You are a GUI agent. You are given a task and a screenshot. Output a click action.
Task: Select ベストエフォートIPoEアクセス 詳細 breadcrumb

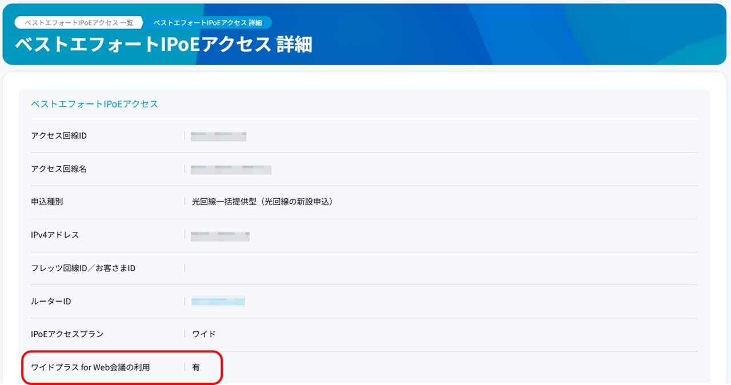tap(208, 22)
